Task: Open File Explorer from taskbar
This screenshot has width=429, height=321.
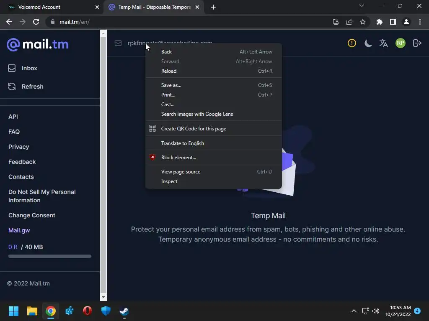Action: pos(32,311)
